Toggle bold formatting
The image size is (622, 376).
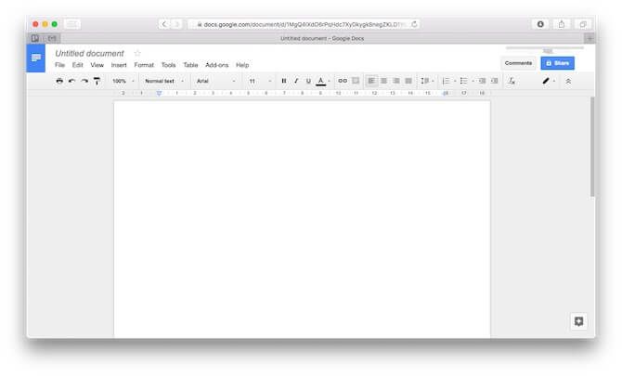coord(284,81)
